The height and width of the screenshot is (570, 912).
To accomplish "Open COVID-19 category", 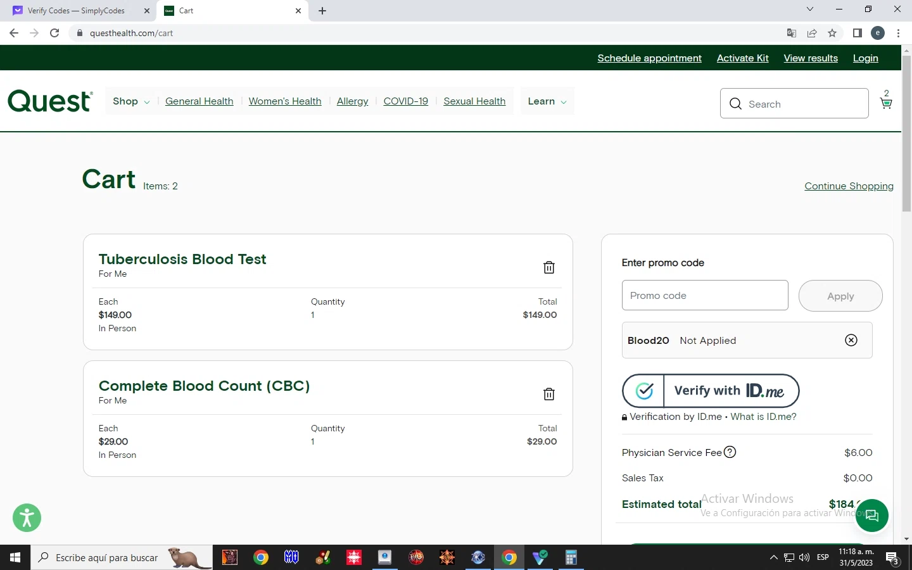I will 406,101.
